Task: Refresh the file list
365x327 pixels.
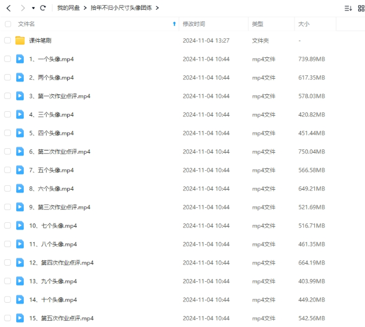Action: 43,8
